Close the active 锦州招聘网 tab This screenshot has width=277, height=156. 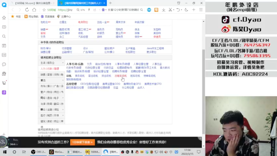(105, 3)
